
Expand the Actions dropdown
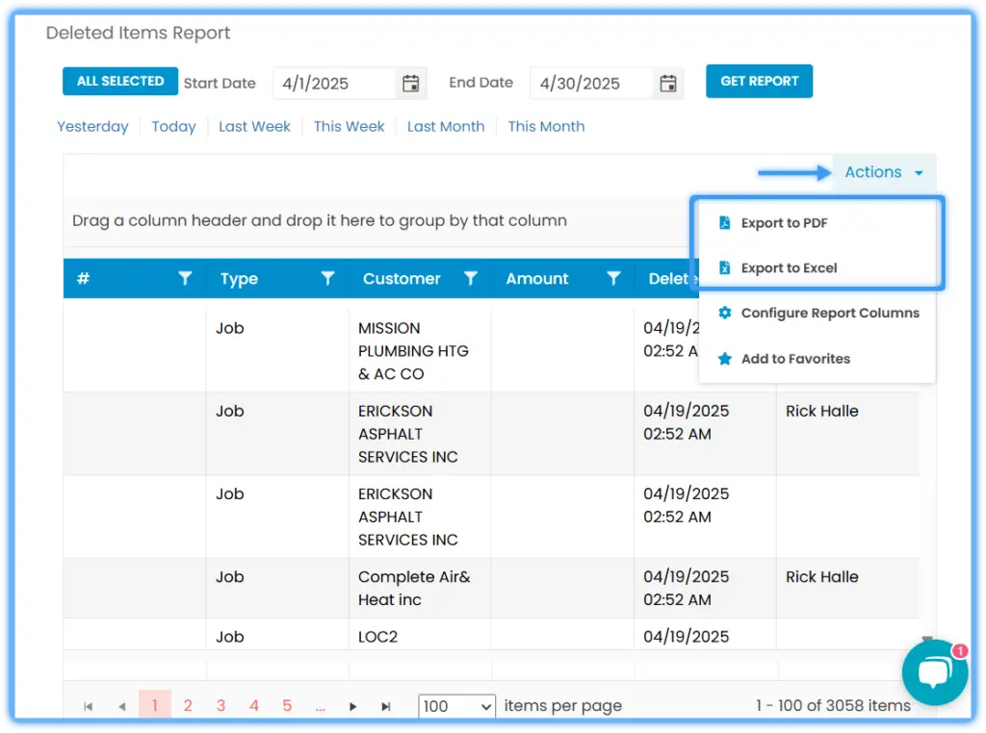coord(884,172)
